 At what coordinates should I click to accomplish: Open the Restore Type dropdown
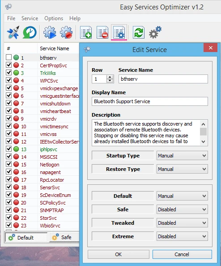(x=182, y=169)
